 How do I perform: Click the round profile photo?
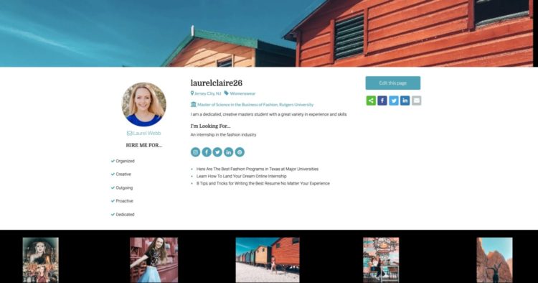pos(144,104)
